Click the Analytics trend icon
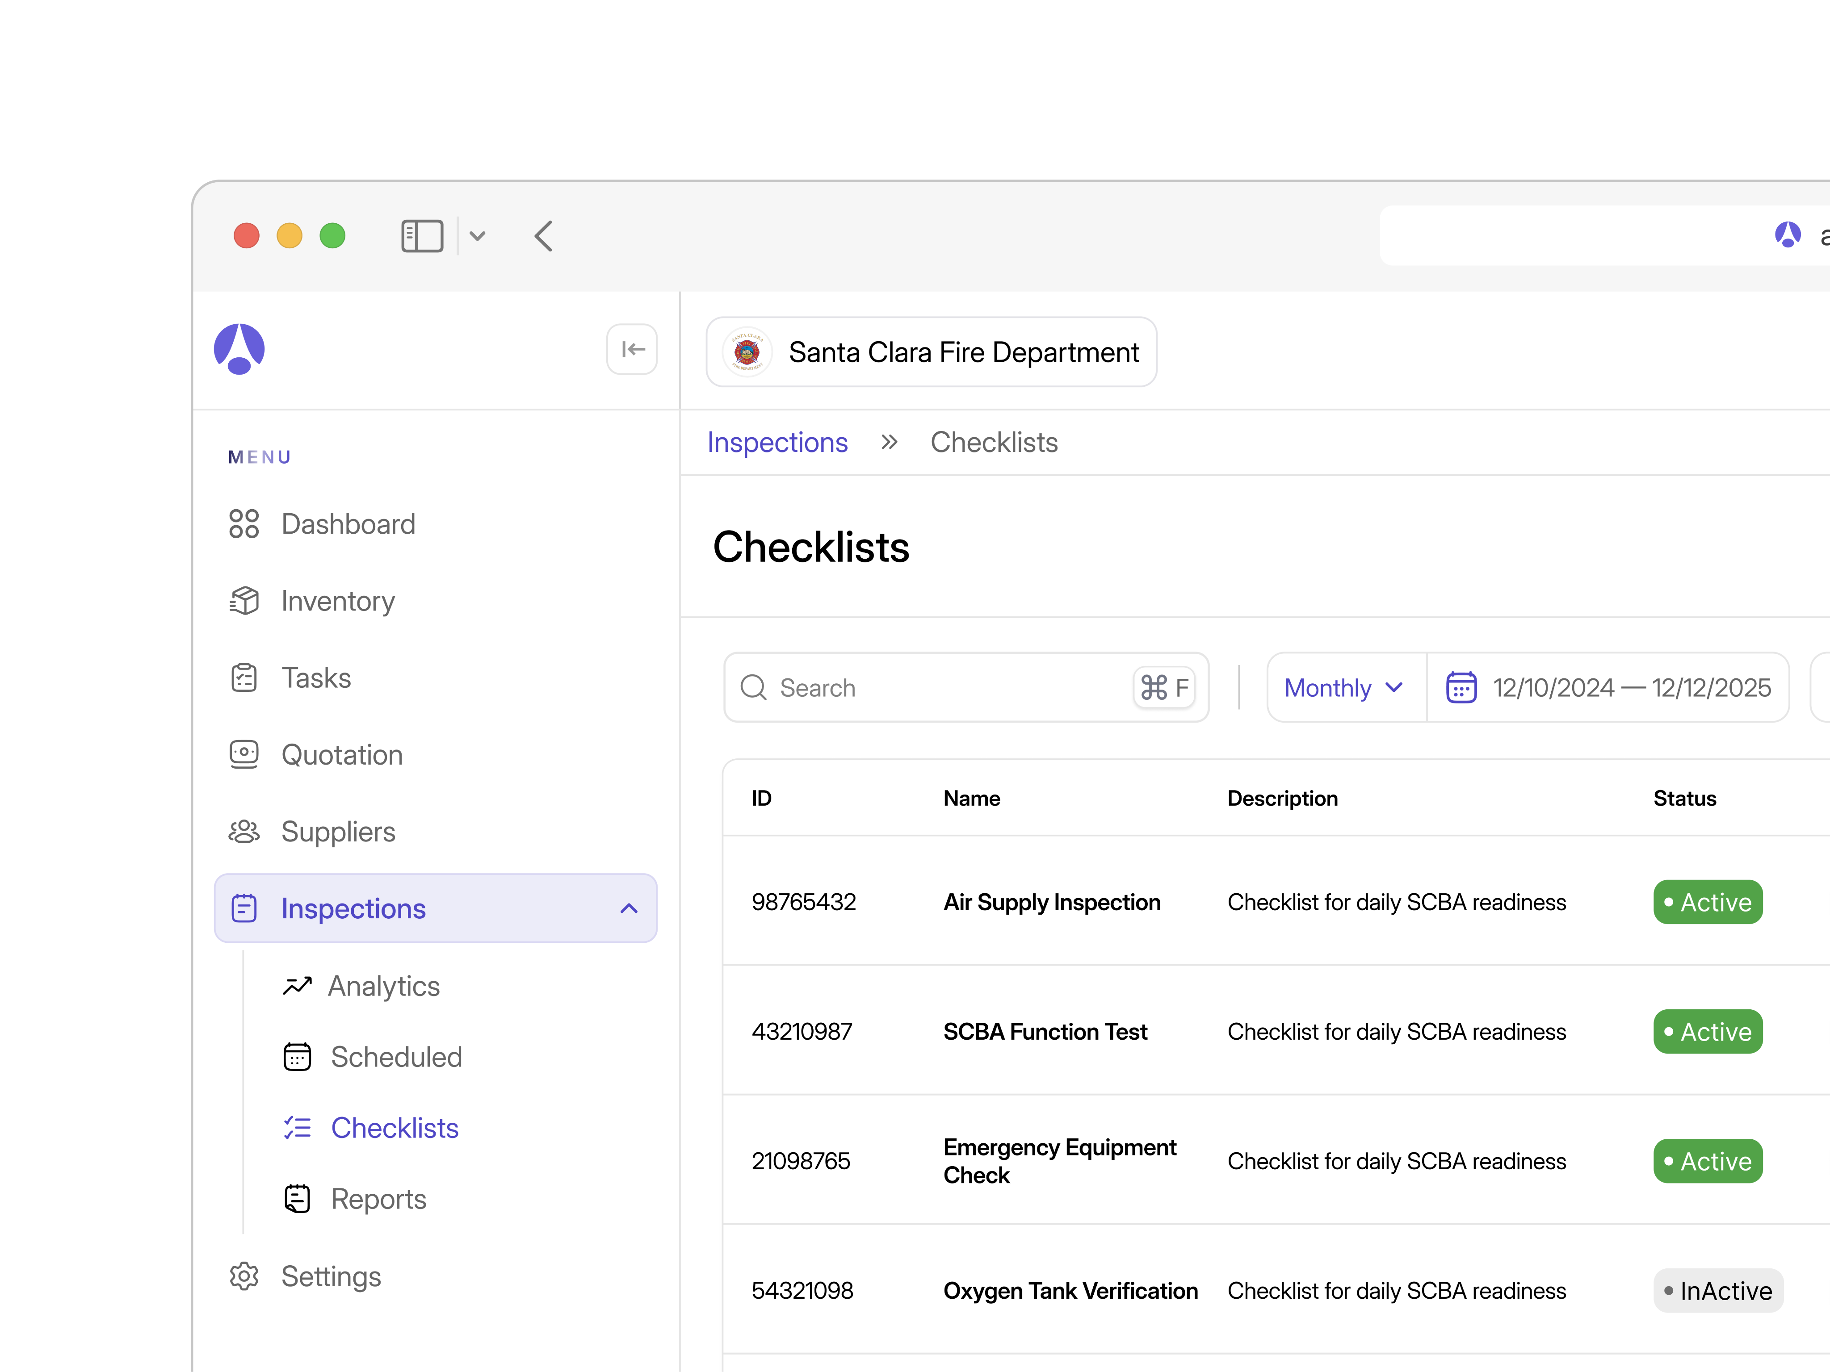Screen dimensions: 1830x1372 [297, 986]
